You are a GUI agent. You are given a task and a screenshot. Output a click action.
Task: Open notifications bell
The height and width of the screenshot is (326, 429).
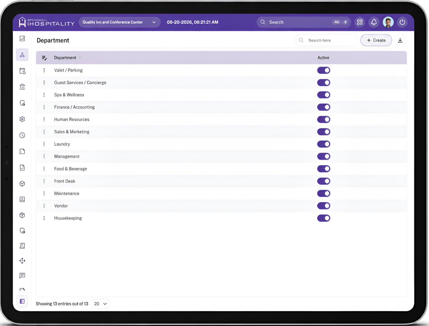tap(374, 22)
